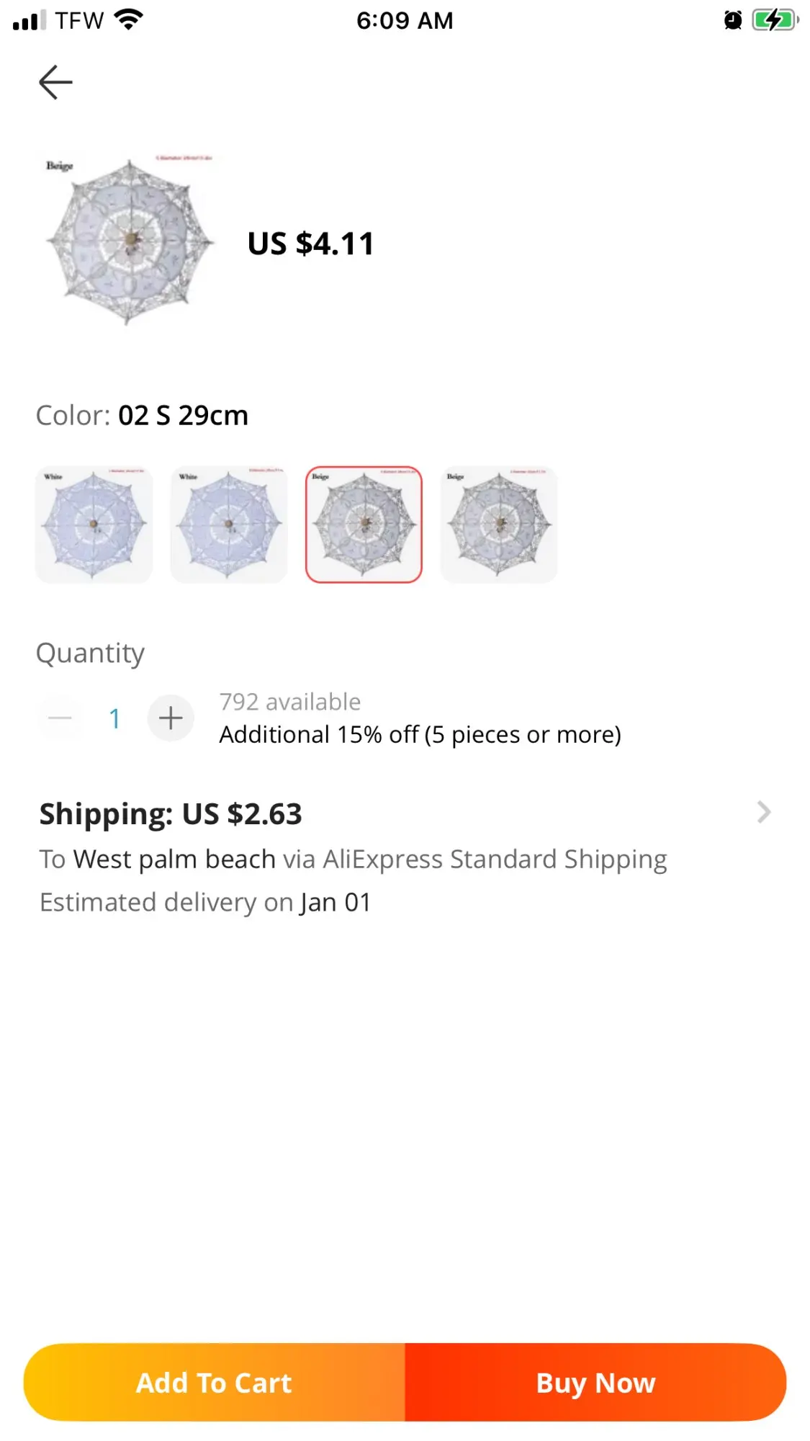Image resolution: width=810 pixels, height=1441 pixels.
Task: Tap the back arrow icon
Action: click(x=55, y=82)
